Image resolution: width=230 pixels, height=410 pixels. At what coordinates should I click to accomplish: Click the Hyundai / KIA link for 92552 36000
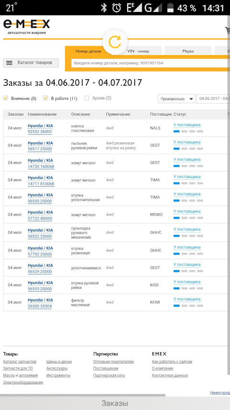tap(40, 126)
